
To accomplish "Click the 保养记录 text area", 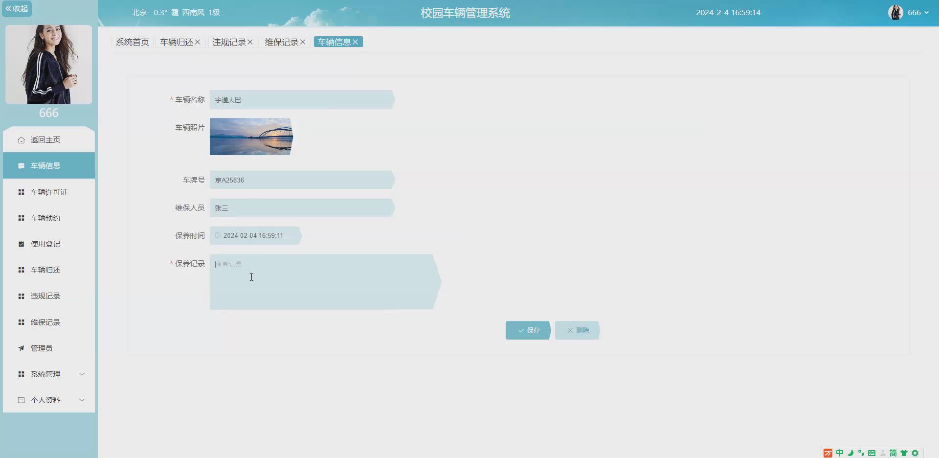I will pyautogui.click(x=325, y=282).
